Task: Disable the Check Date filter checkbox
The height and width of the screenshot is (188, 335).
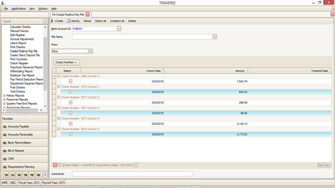Action: coord(60,165)
